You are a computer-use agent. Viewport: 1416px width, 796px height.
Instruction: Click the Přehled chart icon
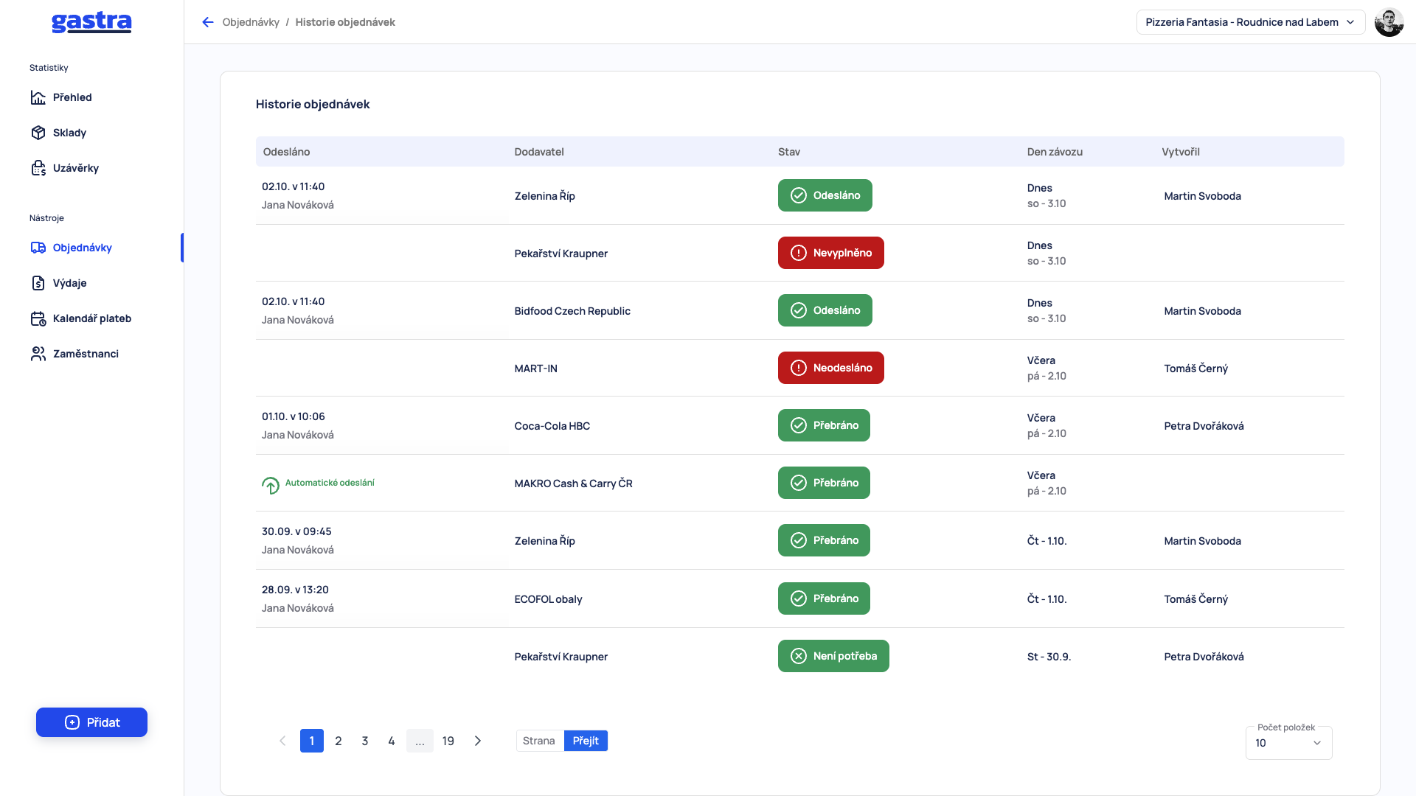38,97
